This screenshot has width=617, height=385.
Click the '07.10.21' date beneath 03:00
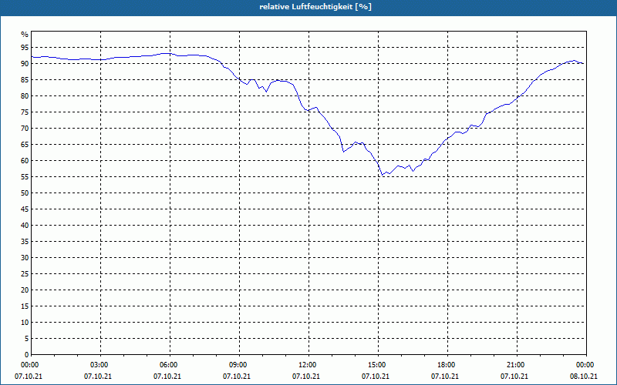pos(98,377)
